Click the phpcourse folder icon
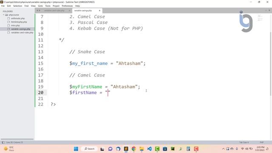This screenshot has width=272, height=153. (x=7, y=15)
